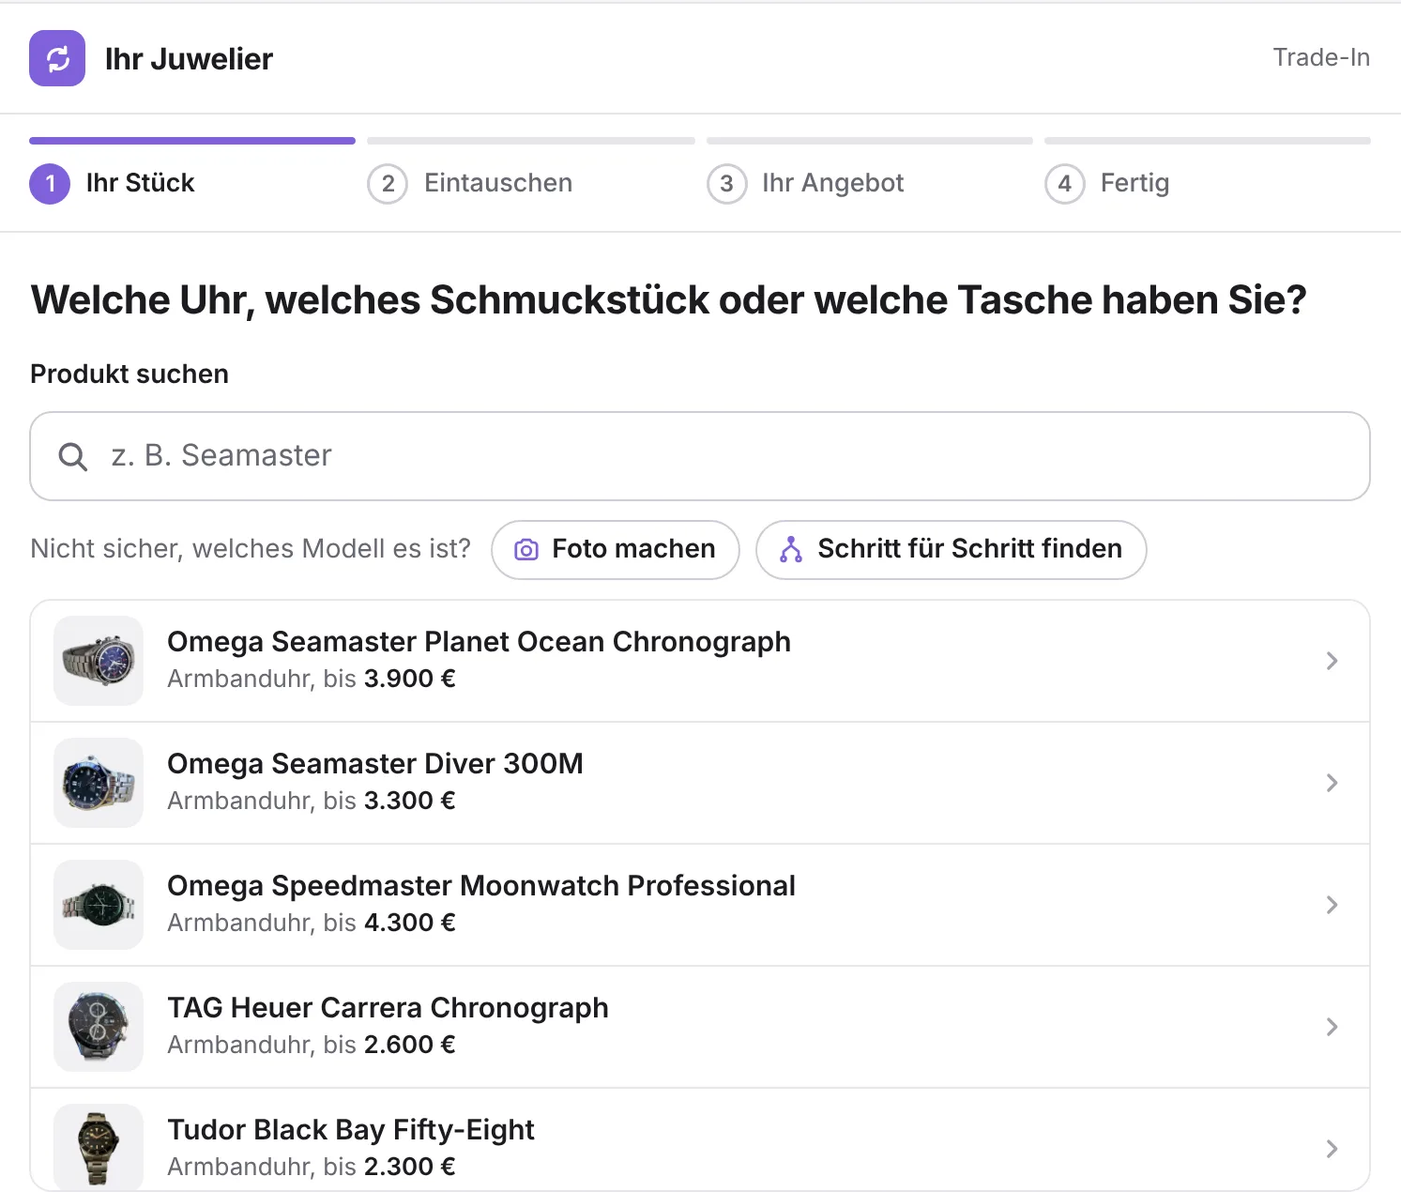Click the text 'Nicht sicher, welches Modell es ist?'
Image resolution: width=1401 pixels, height=1192 pixels.
tap(251, 549)
